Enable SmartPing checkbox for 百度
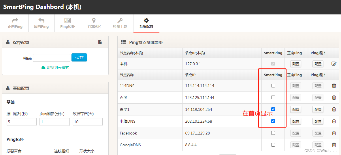 point(273,97)
